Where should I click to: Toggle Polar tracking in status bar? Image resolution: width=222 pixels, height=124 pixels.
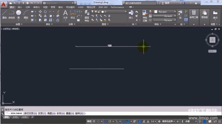point(110,121)
